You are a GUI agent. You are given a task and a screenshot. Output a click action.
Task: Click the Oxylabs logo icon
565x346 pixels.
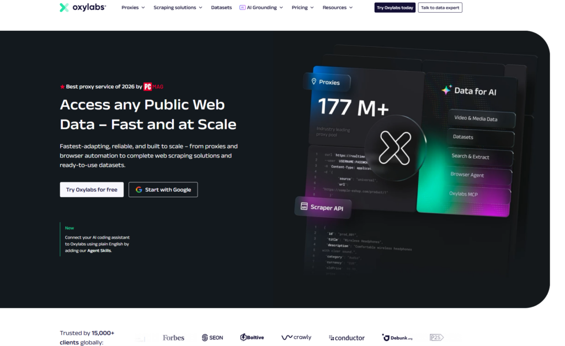[64, 8]
